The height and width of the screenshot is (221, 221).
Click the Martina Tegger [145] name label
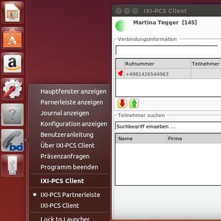click(165, 23)
